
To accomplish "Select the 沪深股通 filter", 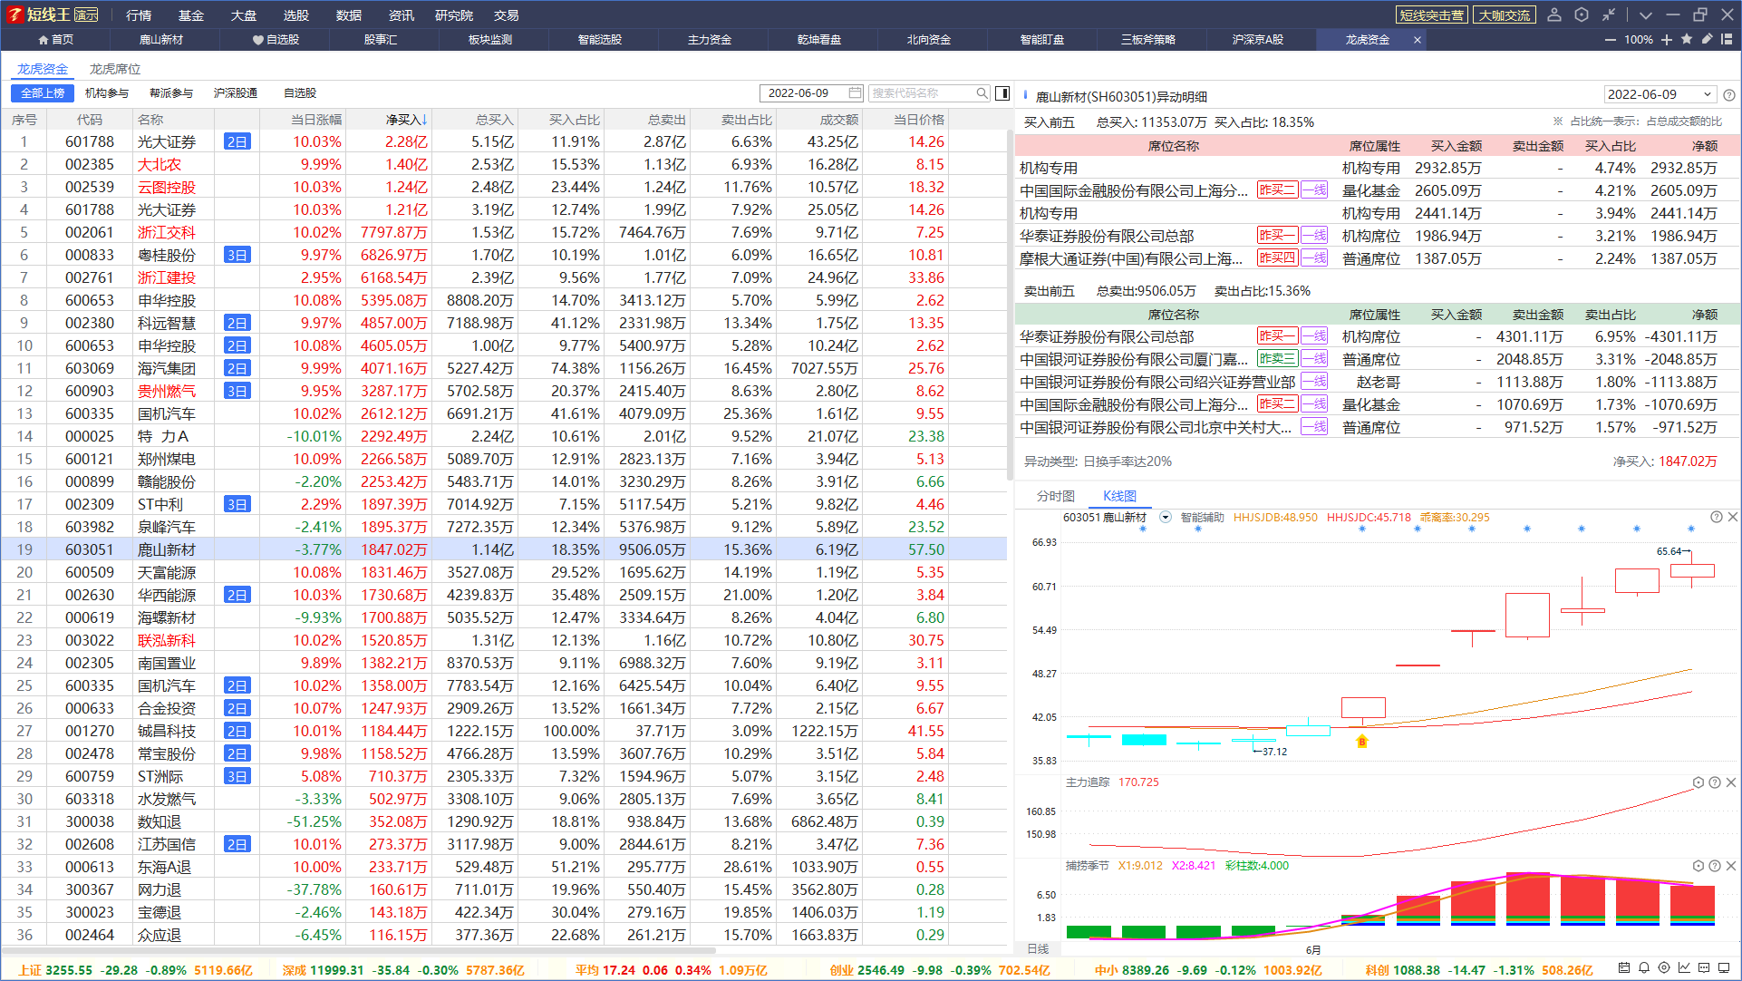I will [236, 93].
